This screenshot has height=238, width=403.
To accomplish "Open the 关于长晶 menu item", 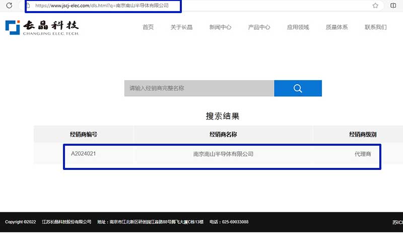I will (181, 27).
